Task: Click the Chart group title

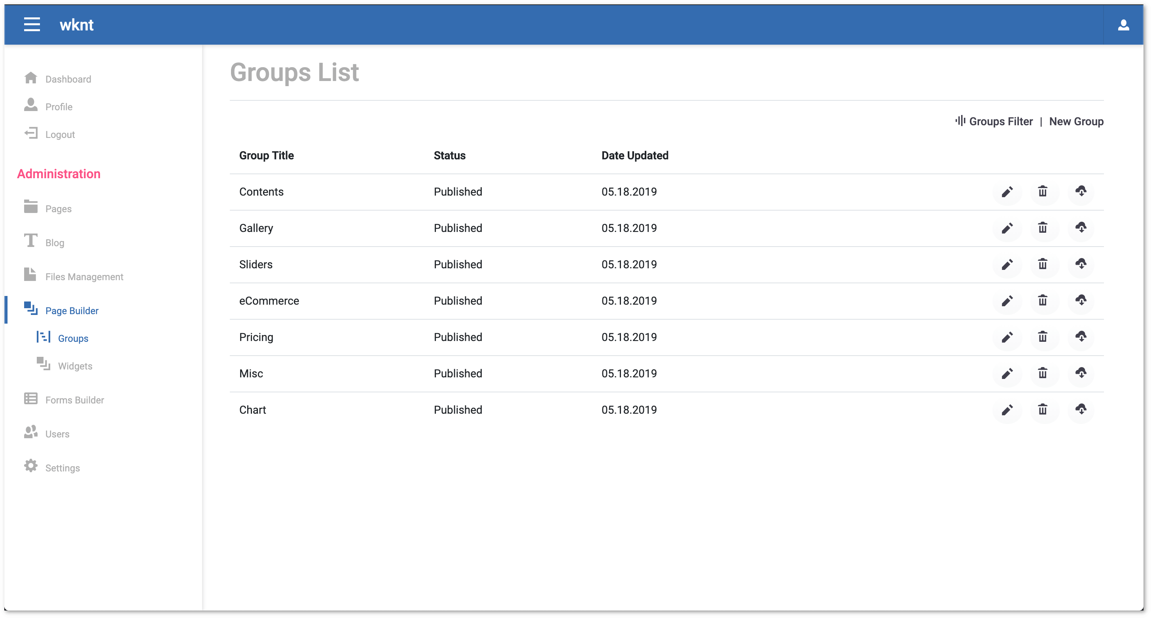Action: click(x=252, y=409)
